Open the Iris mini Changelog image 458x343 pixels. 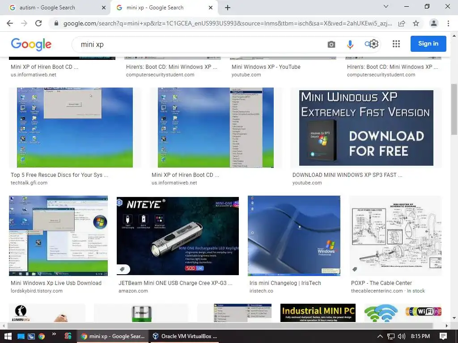click(x=294, y=236)
